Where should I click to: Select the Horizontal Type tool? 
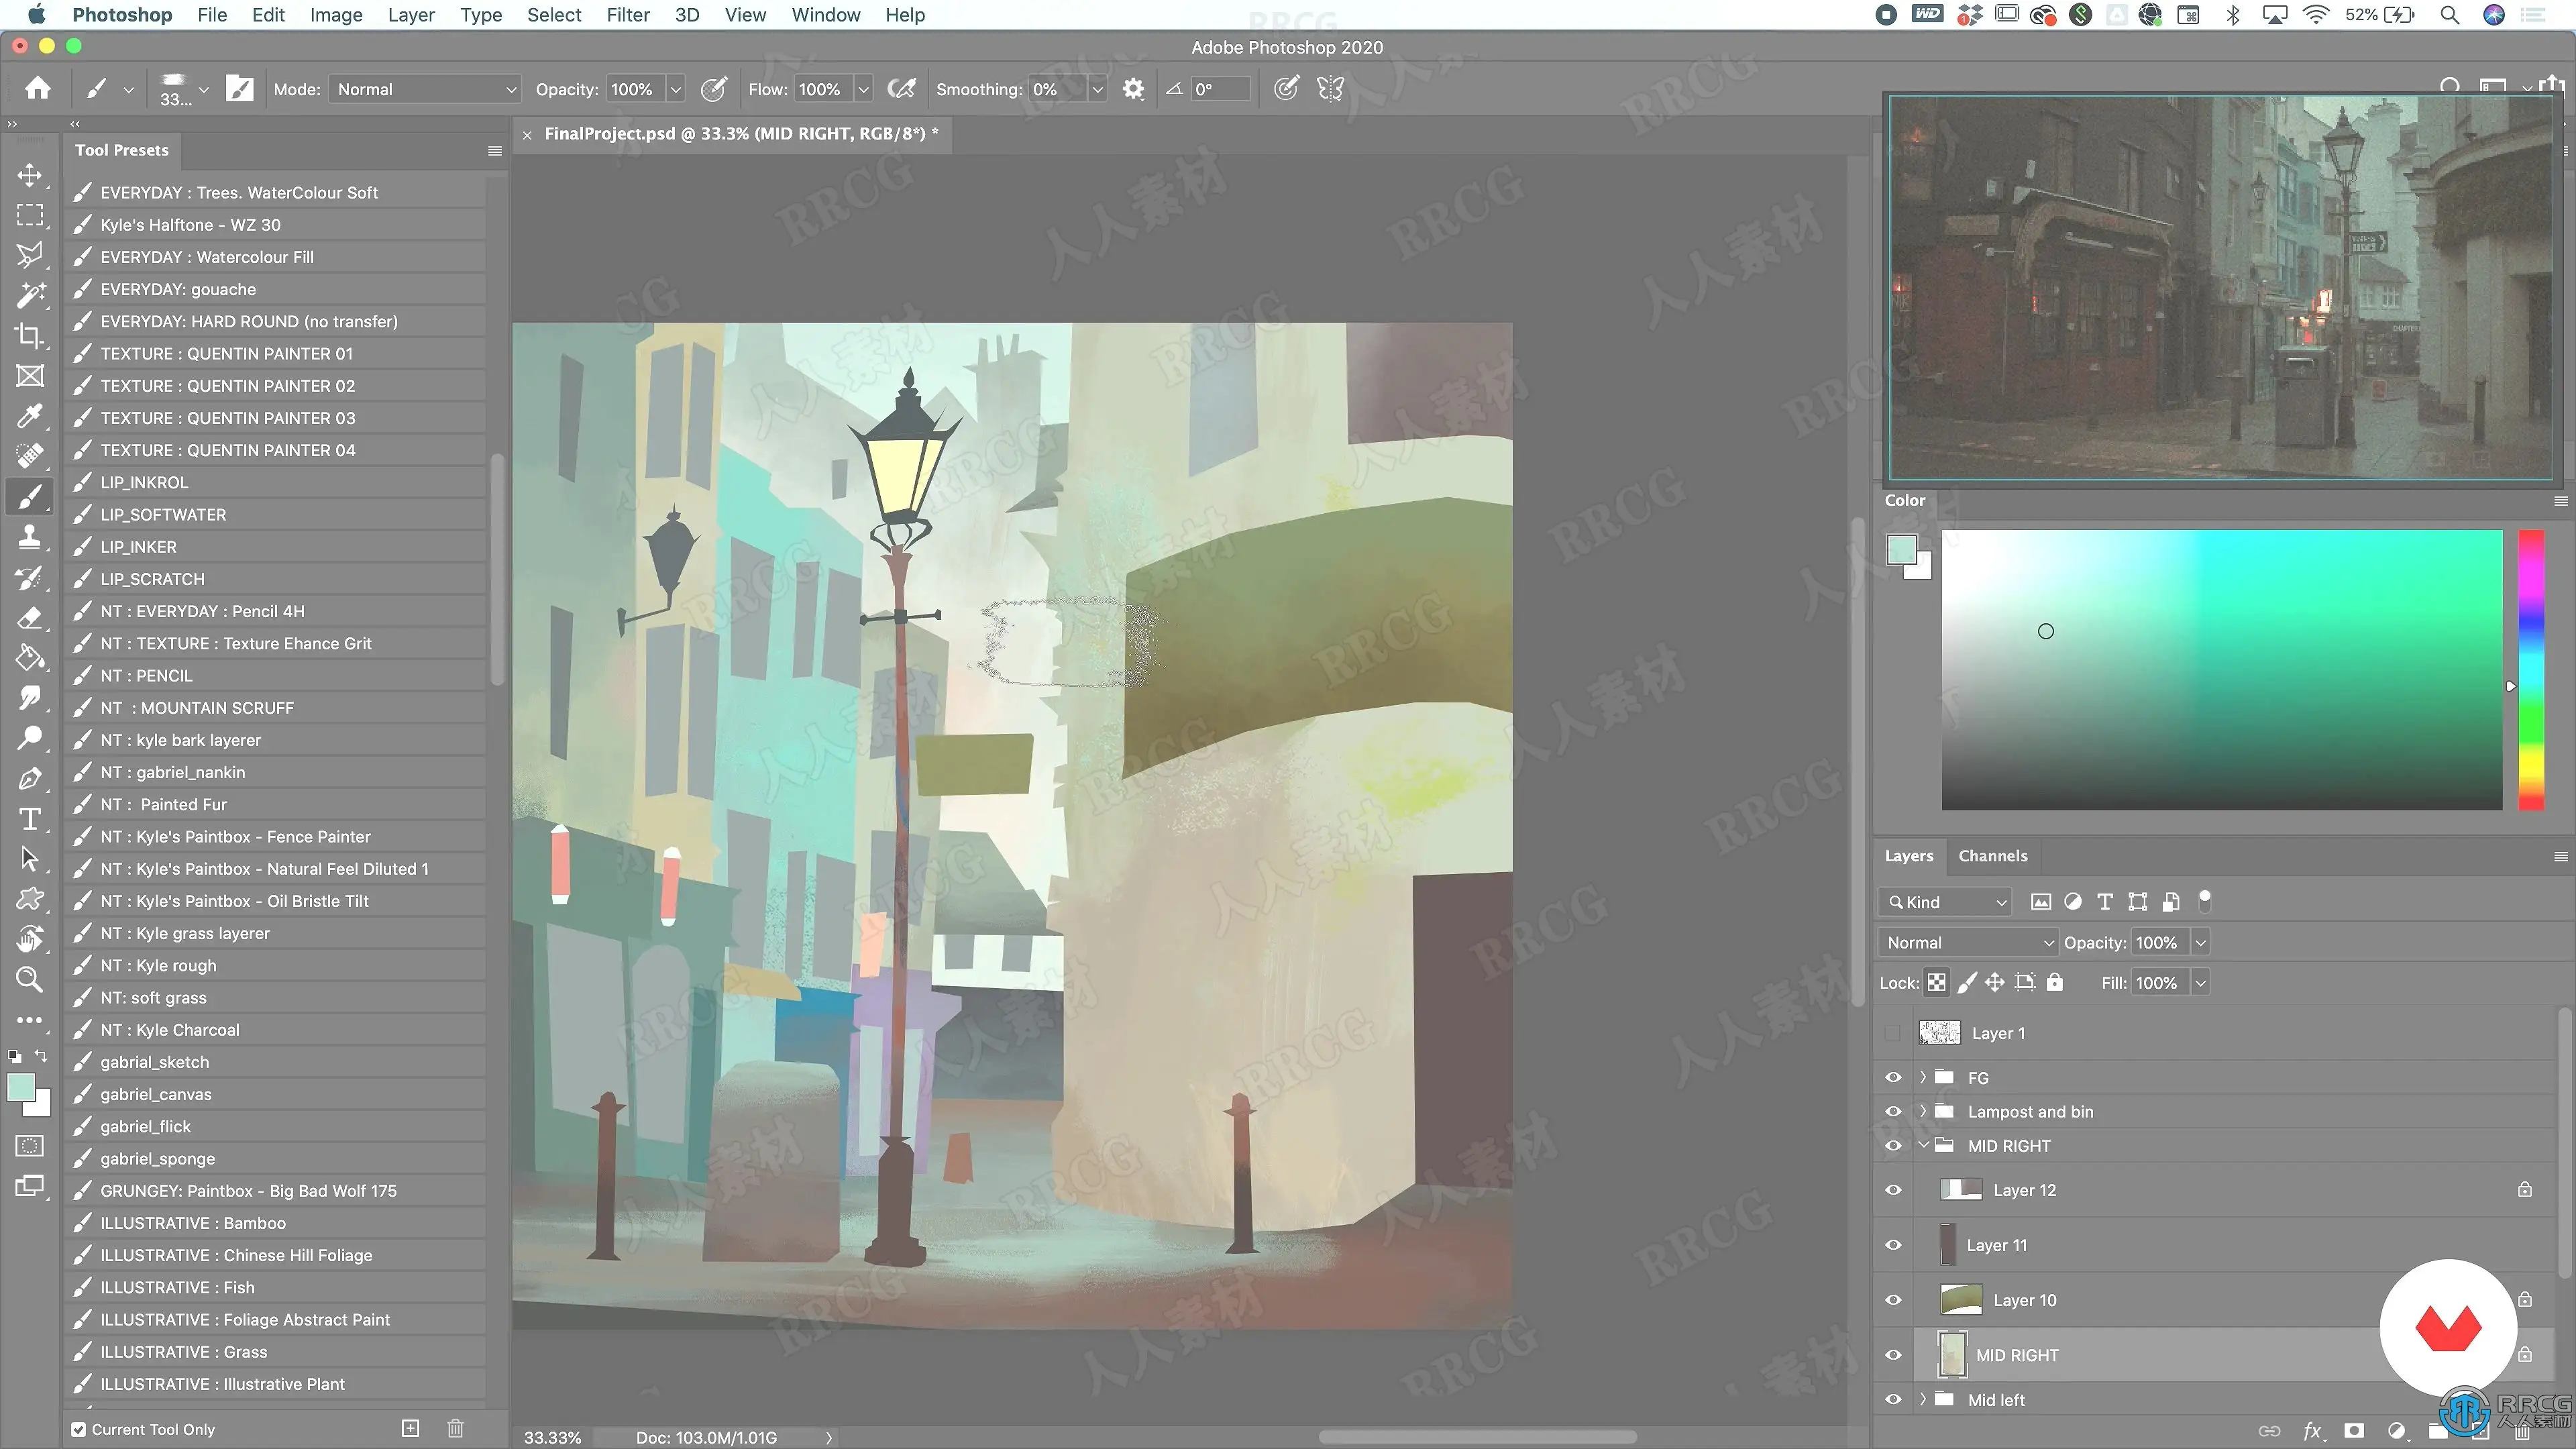click(30, 819)
